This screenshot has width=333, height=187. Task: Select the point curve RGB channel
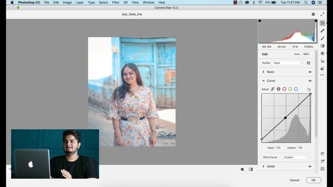278,89
